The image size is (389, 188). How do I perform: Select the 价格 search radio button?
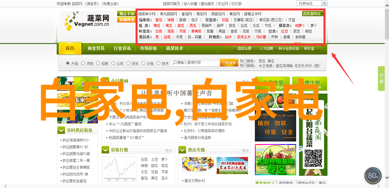pyautogui.click(x=143, y=63)
